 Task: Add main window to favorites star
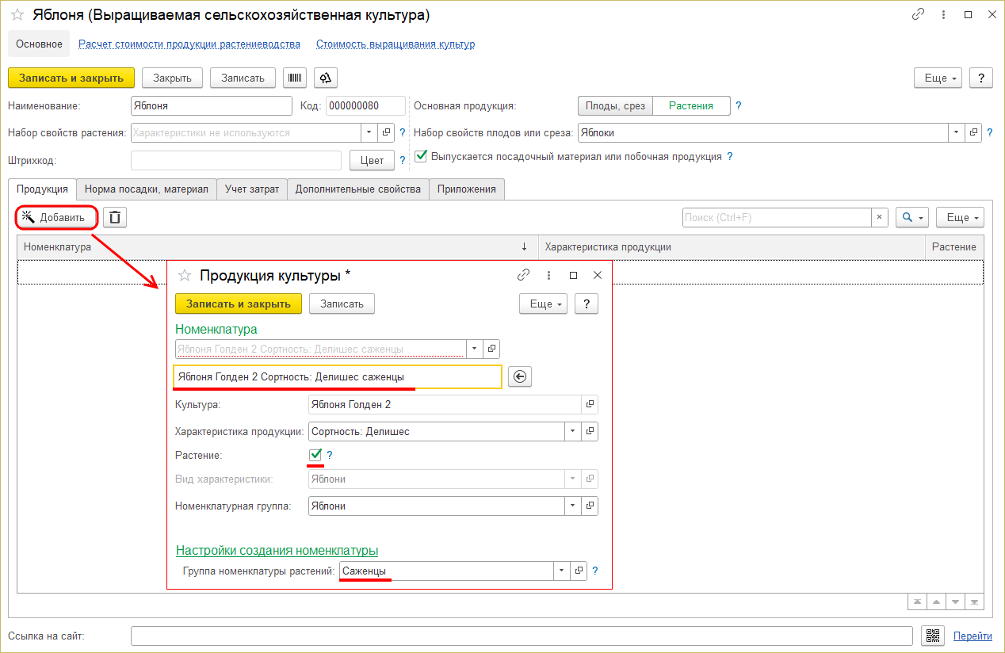click(x=17, y=15)
